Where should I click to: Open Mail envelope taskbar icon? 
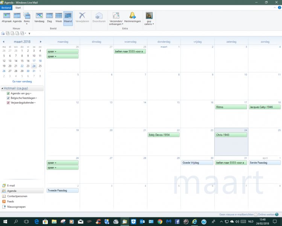coord(80,221)
